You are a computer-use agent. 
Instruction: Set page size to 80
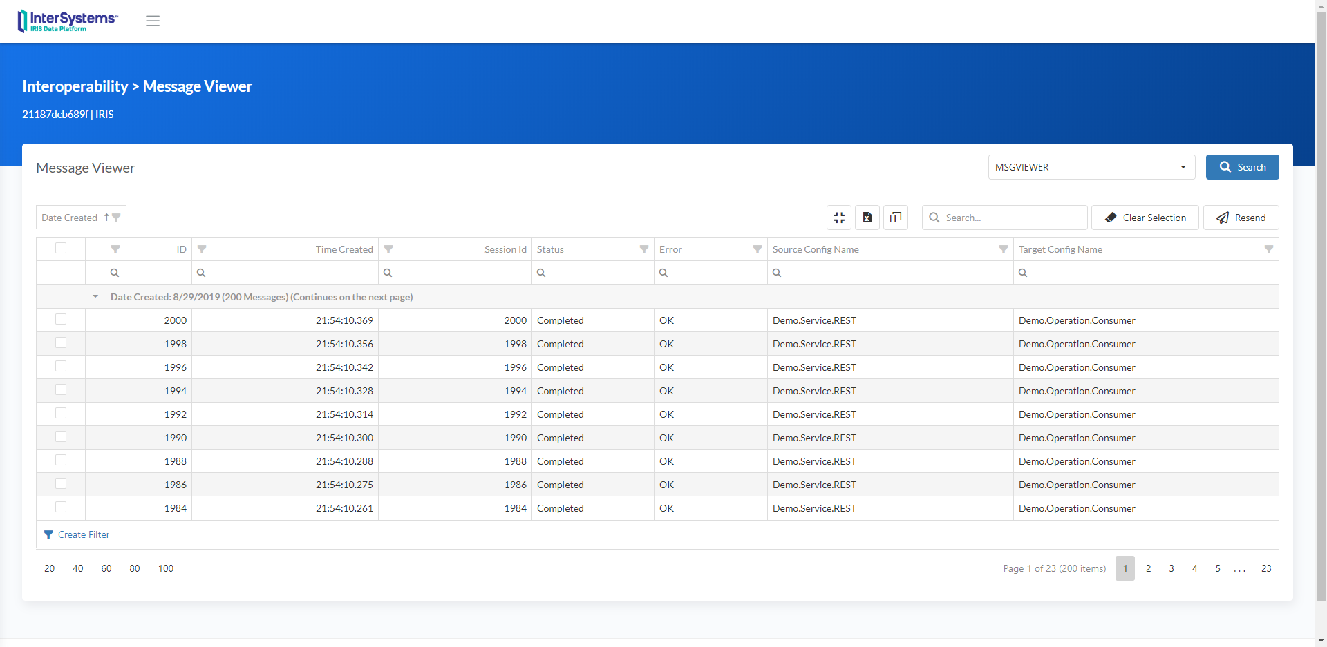135,568
